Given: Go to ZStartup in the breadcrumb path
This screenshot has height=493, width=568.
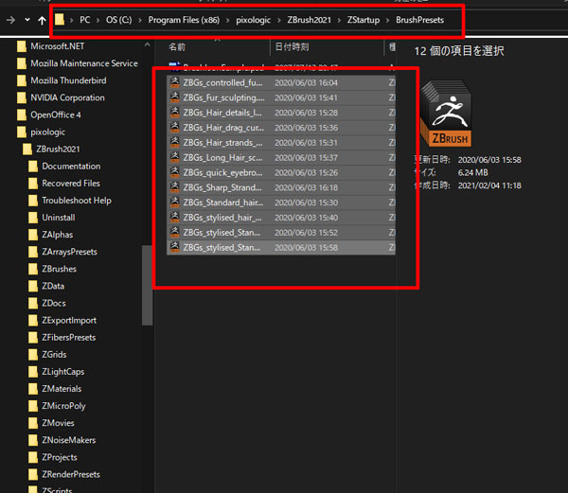Looking at the screenshot, I should pyautogui.click(x=364, y=20).
